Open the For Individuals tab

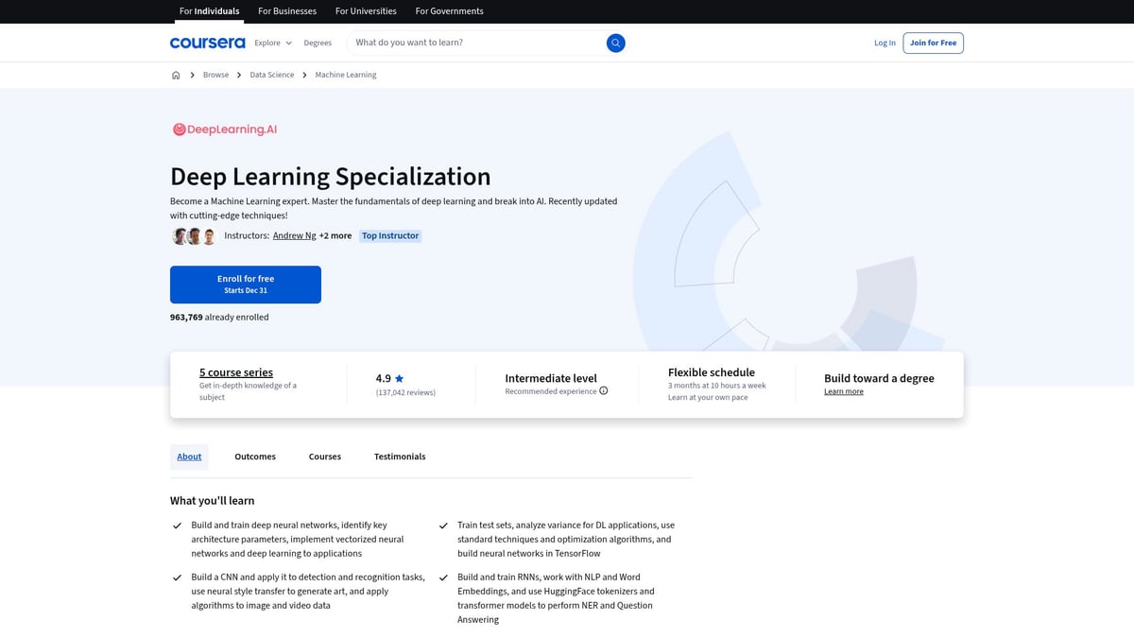tap(209, 11)
